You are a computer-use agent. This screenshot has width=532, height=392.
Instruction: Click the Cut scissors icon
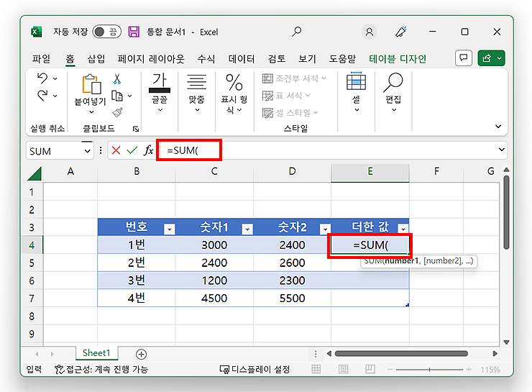pos(117,78)
